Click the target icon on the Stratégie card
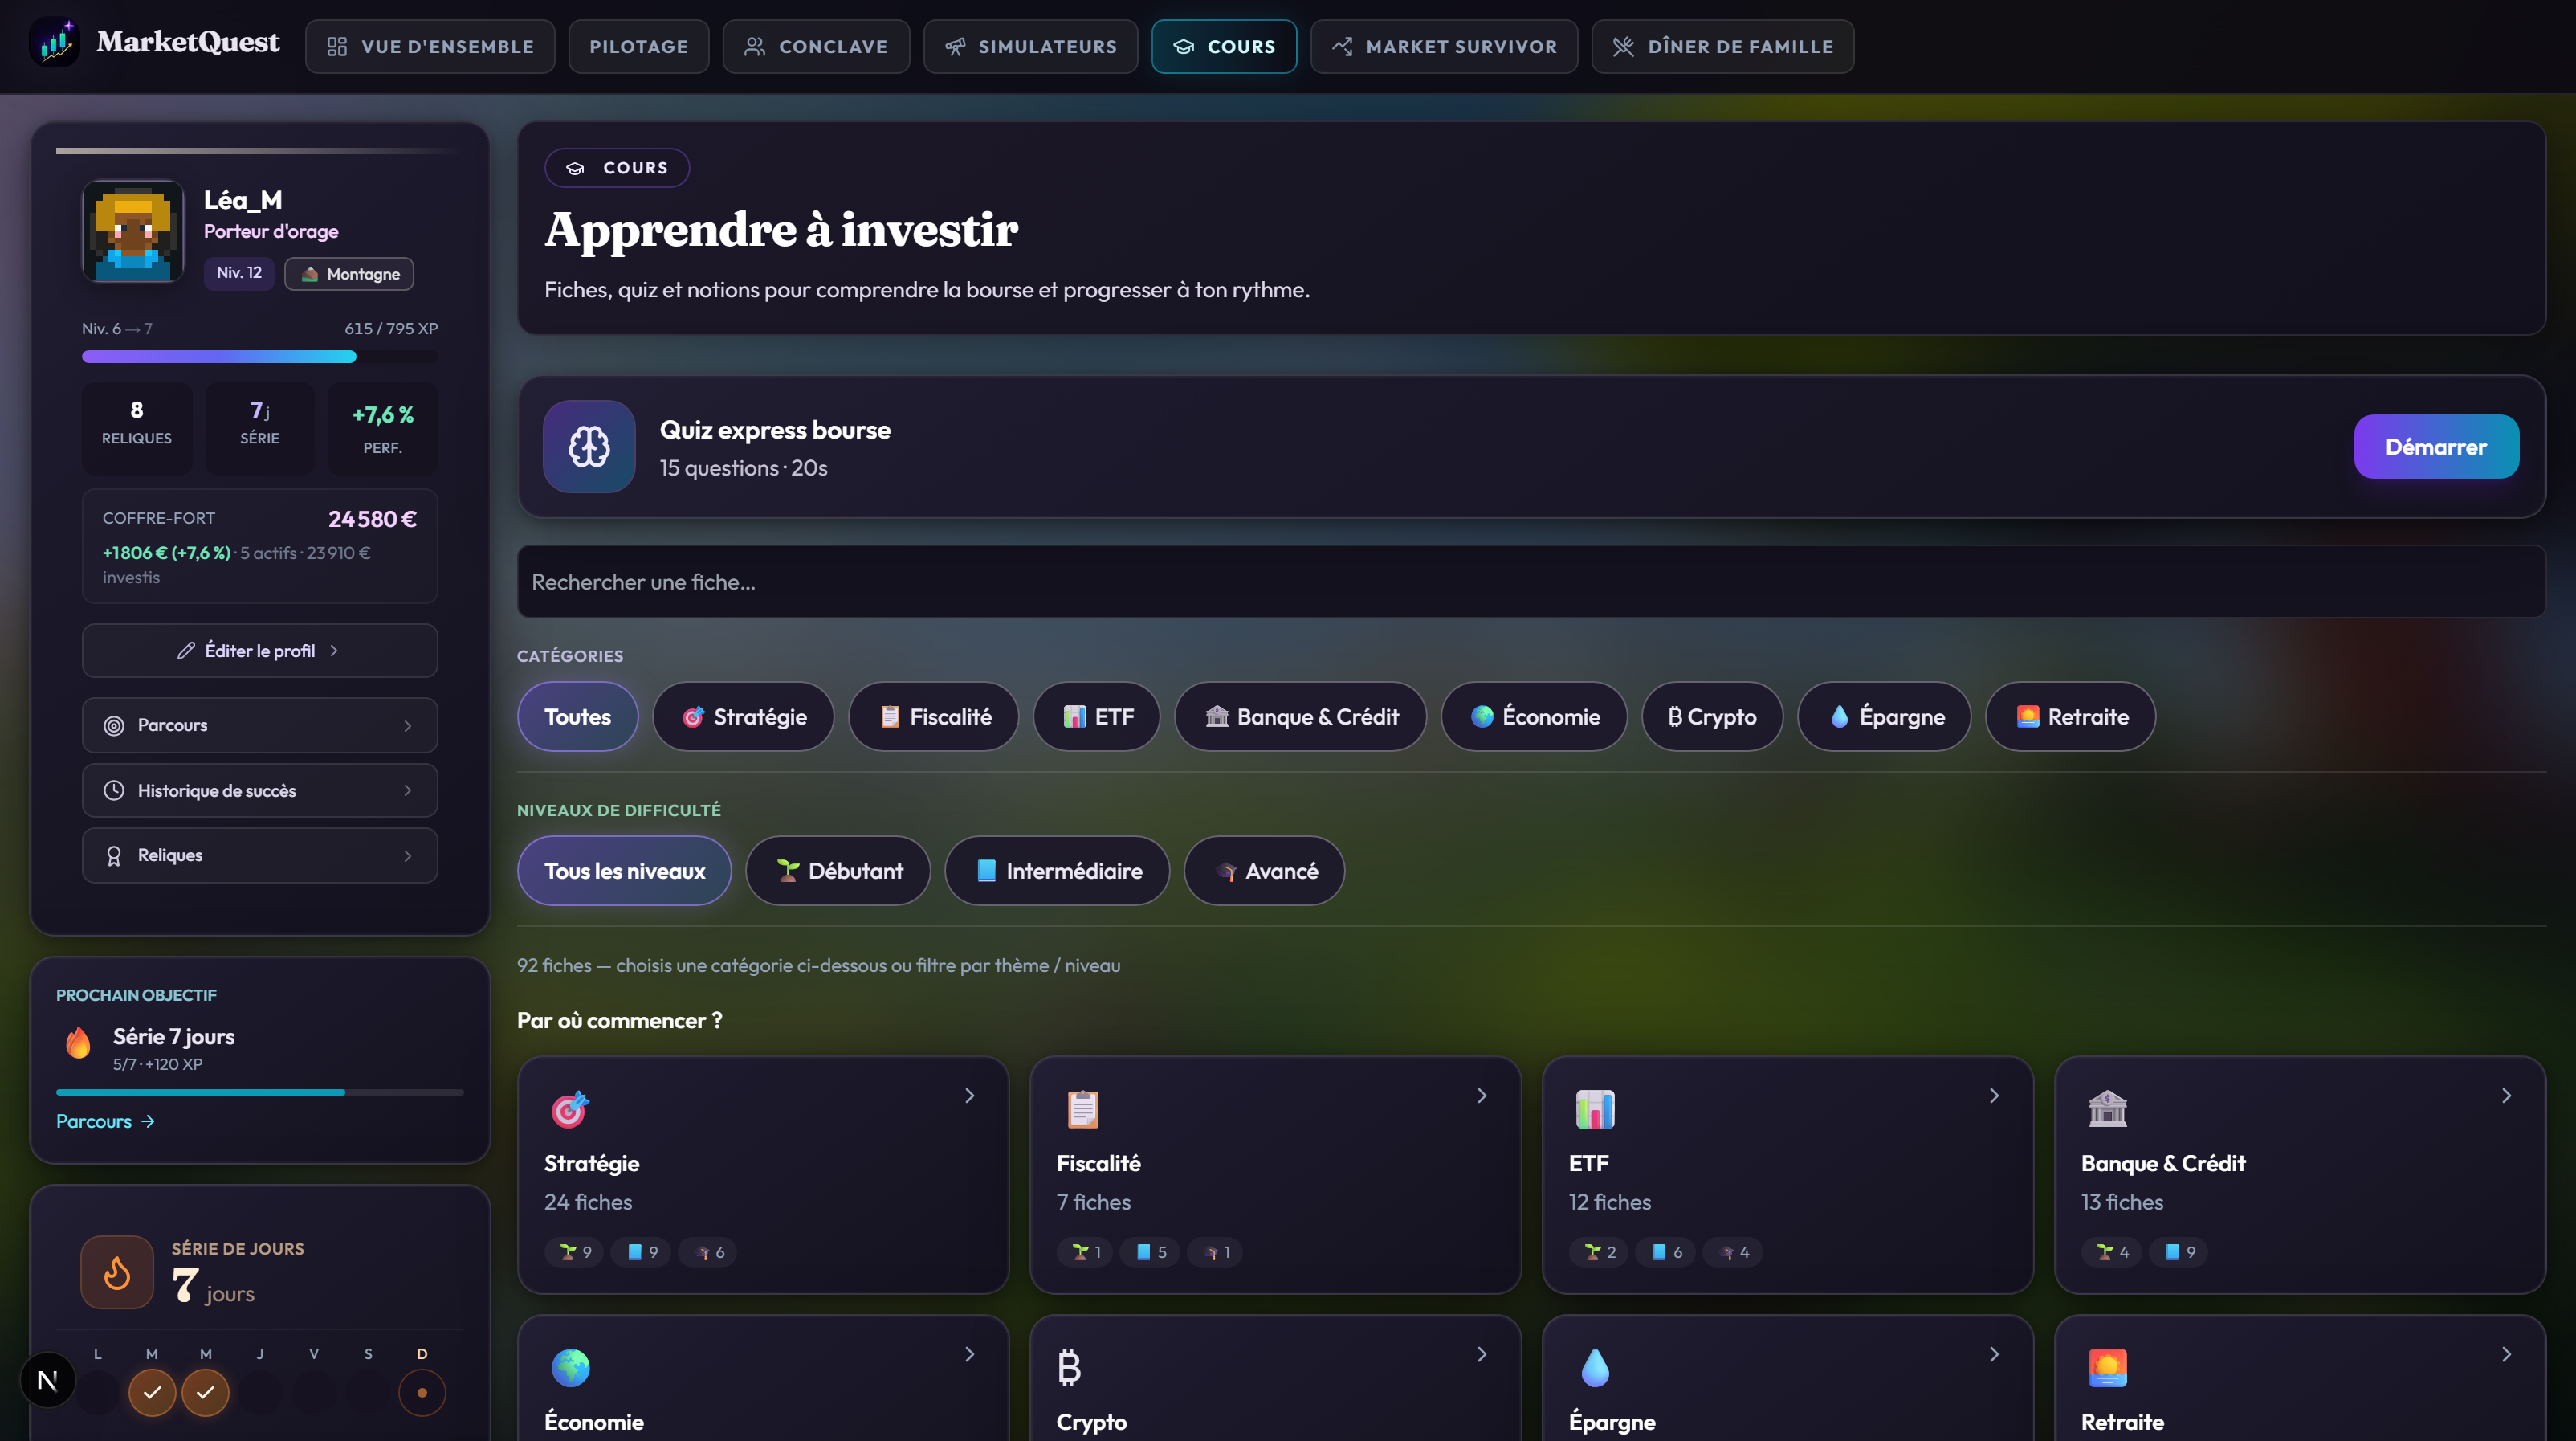The image size is (2576, 1441). point(570,1109)
